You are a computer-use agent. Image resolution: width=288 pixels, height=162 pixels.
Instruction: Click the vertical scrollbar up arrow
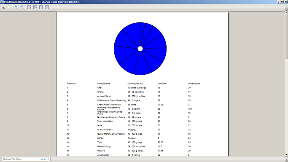point(286,13)
